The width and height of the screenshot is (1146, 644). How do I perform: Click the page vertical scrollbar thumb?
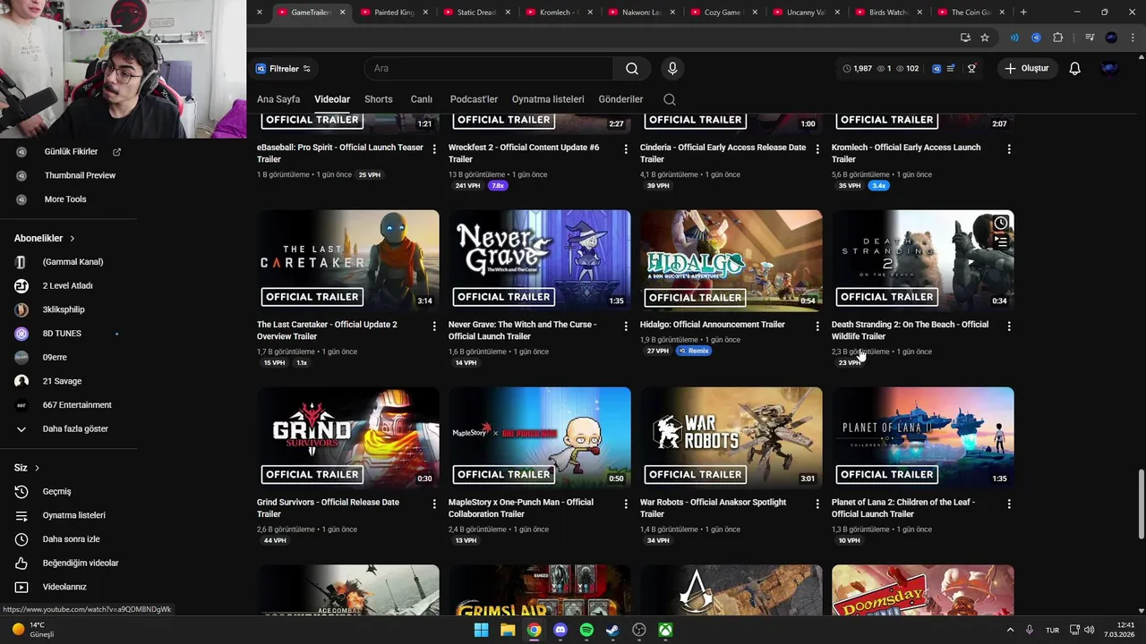click(x=1141, y=504)
